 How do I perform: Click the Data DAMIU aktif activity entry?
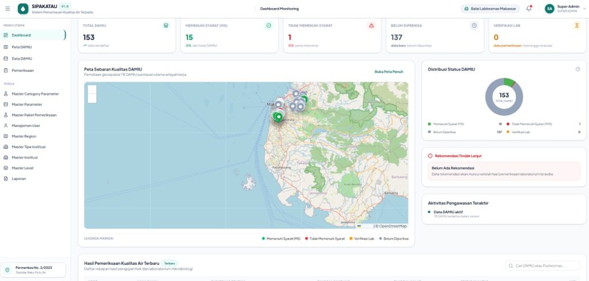[453, 214]
